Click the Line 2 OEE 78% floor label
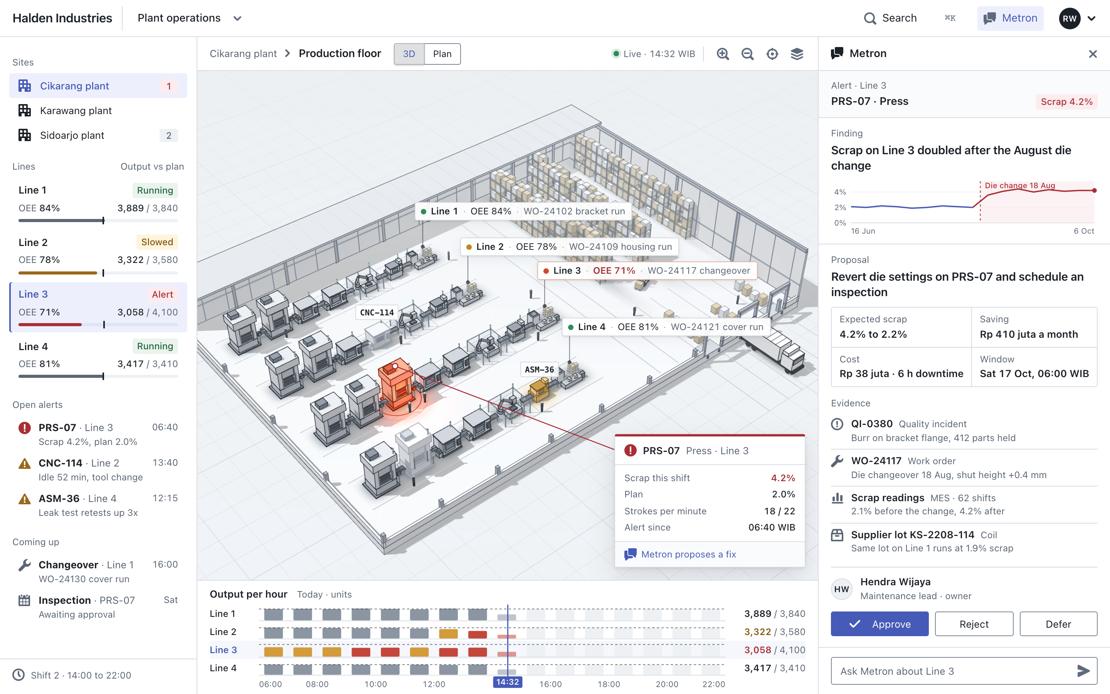This screenshot has height=694, width=1110. click(569, 246)
